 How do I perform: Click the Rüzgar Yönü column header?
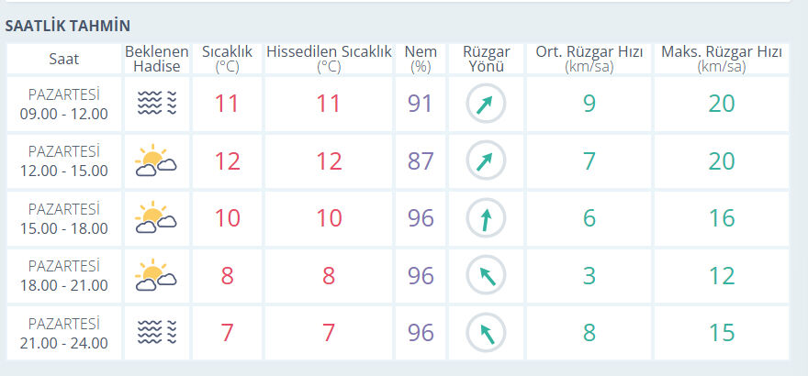coord(486,59)
